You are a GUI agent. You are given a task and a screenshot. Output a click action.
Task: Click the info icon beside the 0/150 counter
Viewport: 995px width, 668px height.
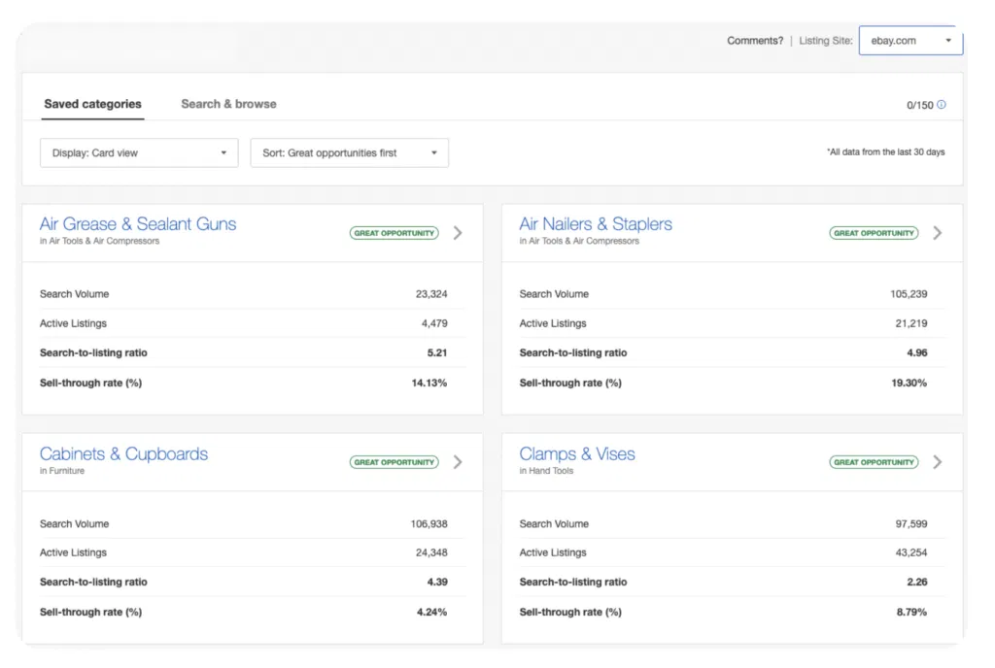pyautogui.click(x=941, y=105)
